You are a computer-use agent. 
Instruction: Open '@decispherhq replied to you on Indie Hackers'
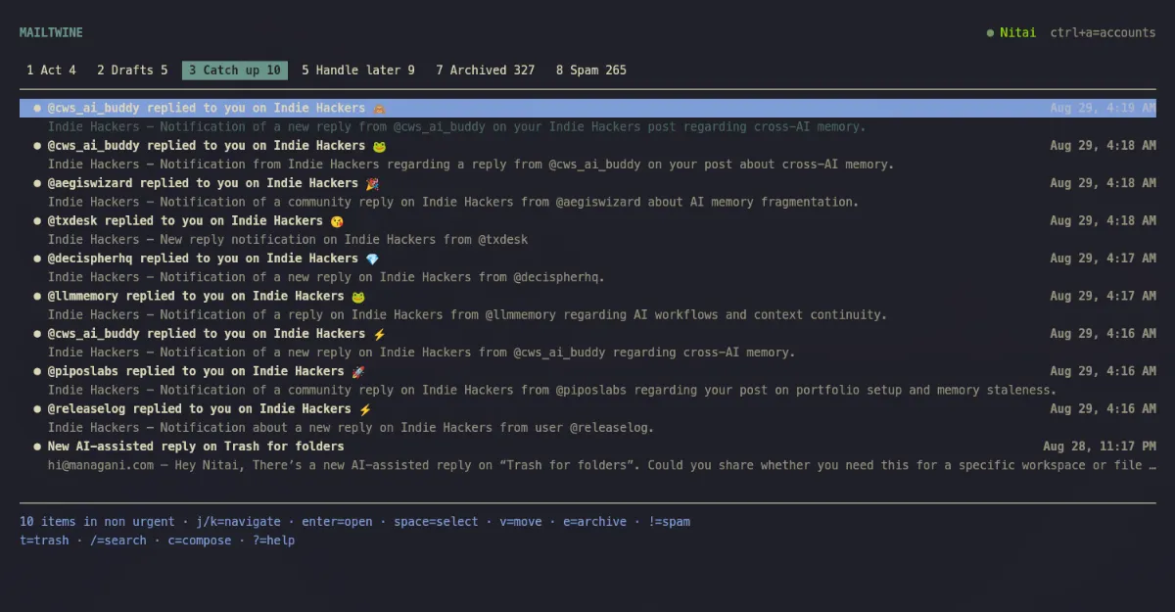pos(203,259)
